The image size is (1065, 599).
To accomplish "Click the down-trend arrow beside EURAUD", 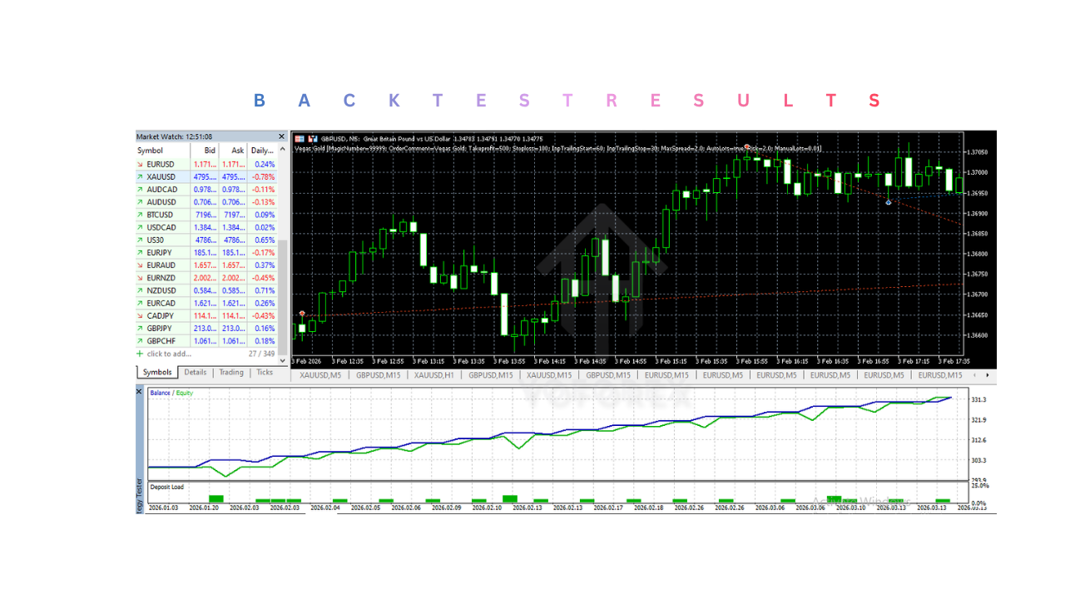I will pyautogui.click(x=141, y=265).
